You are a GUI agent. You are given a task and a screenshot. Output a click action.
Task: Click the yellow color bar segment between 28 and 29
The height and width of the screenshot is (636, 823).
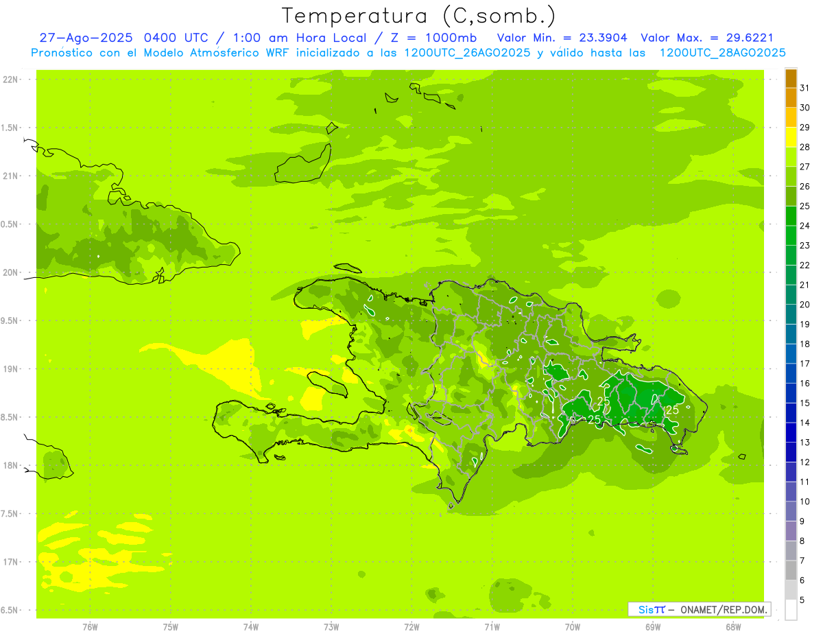click(791, 137)
